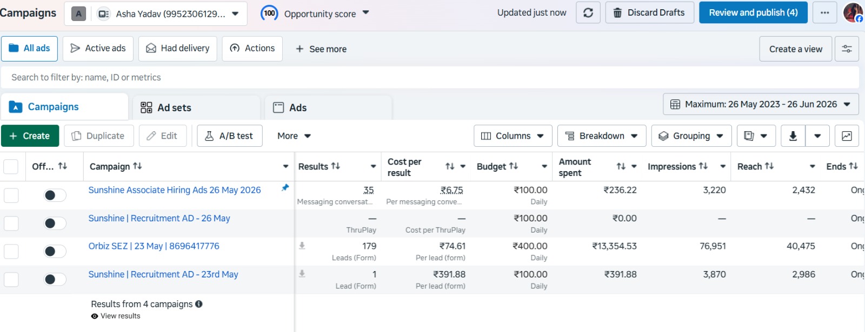This screenshot has width=865, height=332.
Task: Click the A/B test button
Action: [x=230, y=136]
